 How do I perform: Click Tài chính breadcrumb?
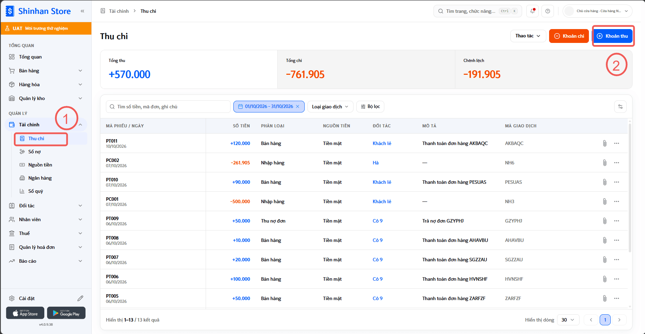pyautogui.click(x=119, y=11)
